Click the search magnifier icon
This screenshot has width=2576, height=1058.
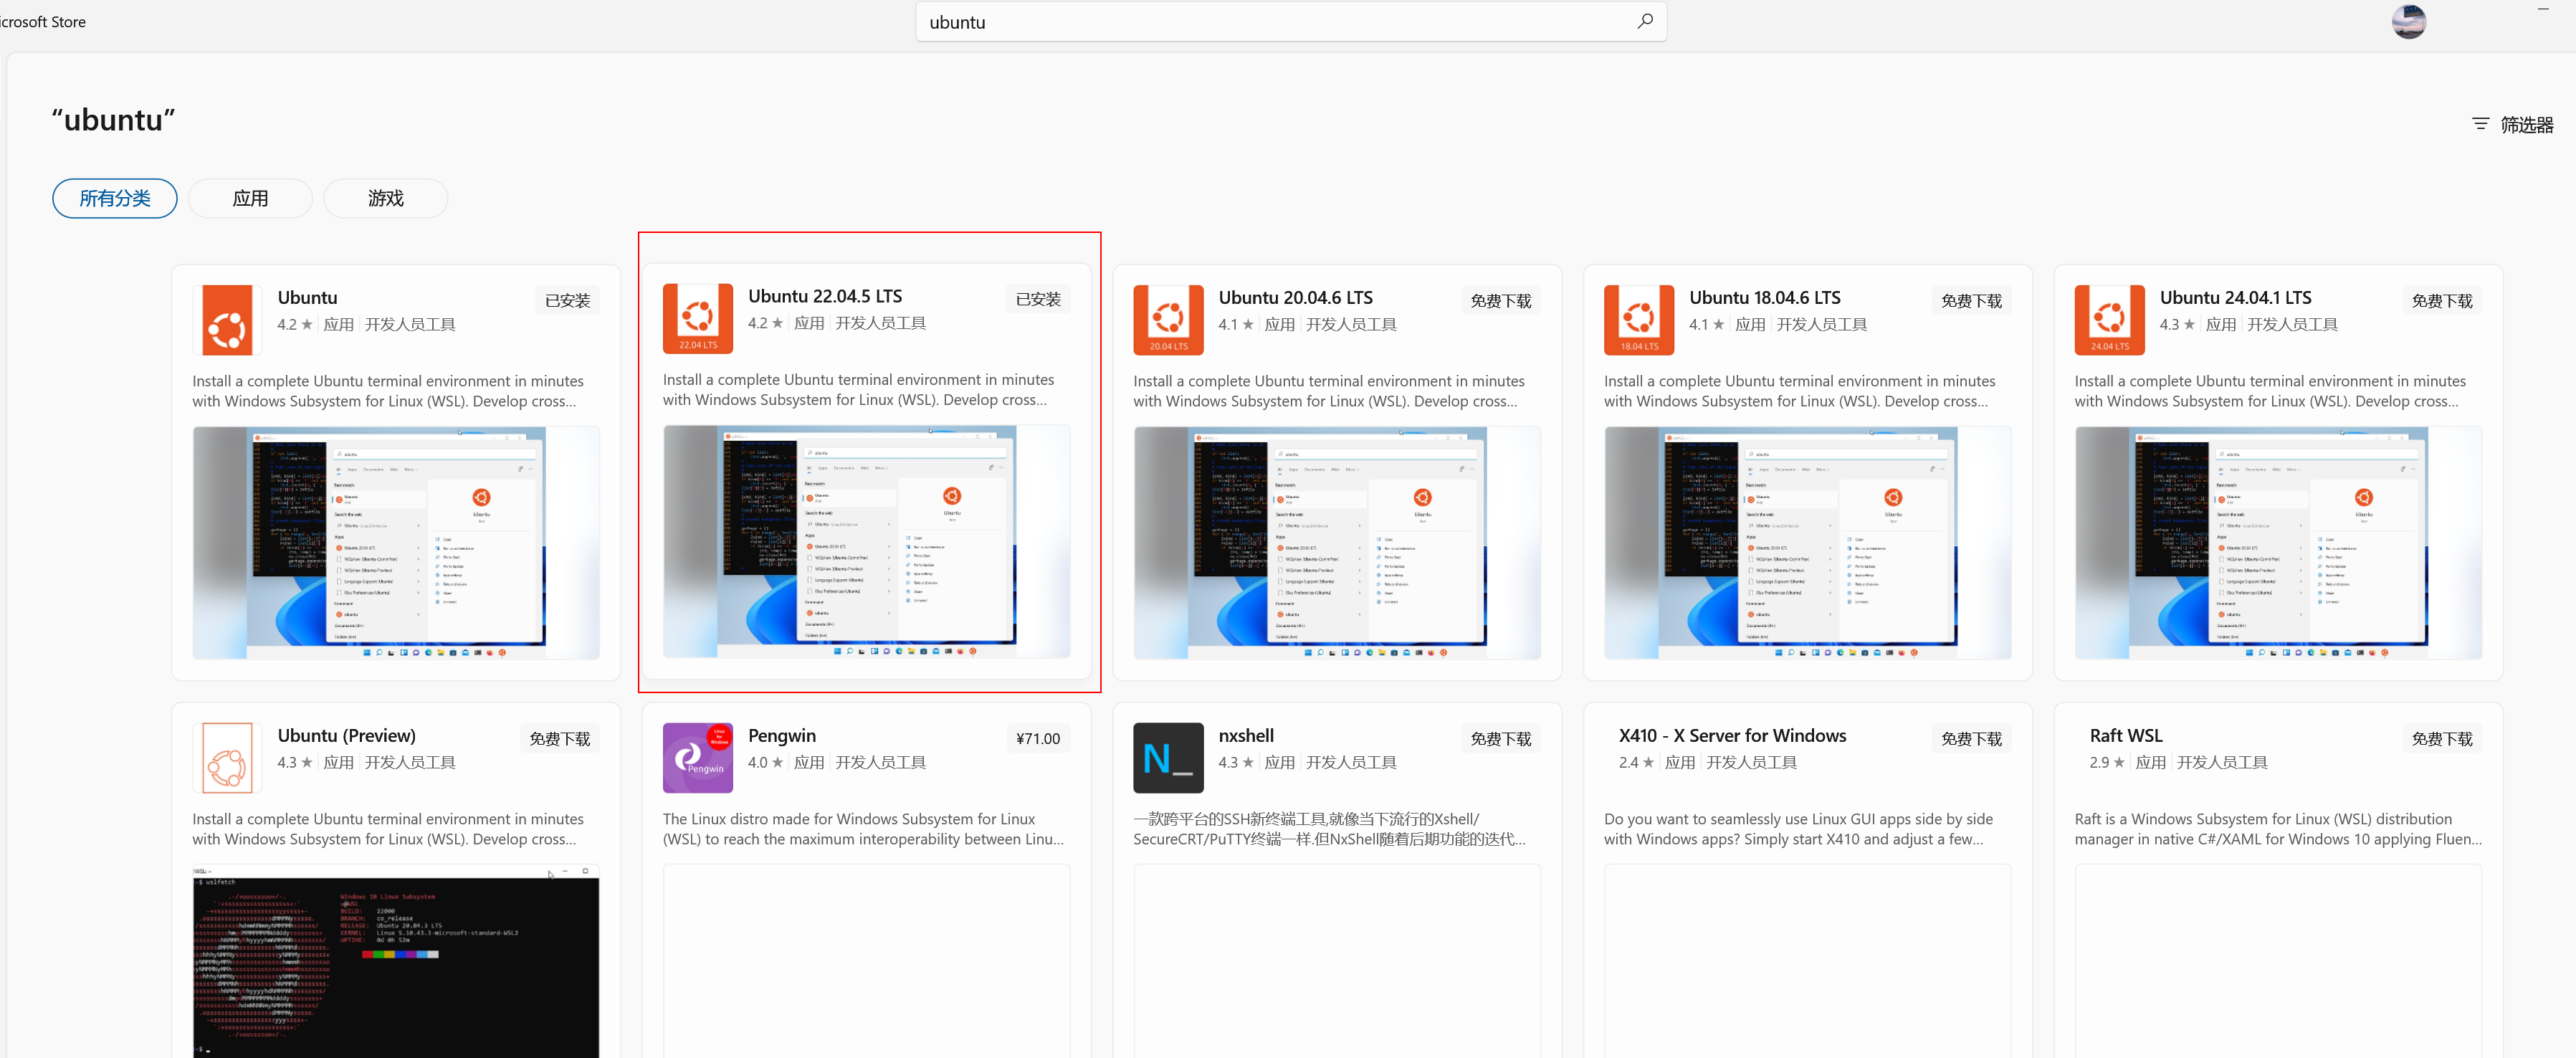point(1644,21)
